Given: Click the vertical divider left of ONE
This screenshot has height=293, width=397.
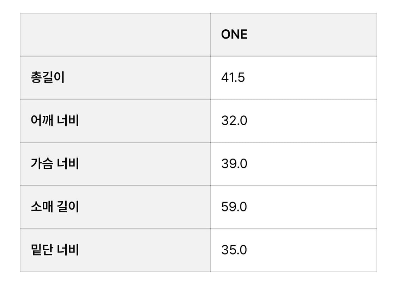Looking at the screenshot, I should tap(210, 35).
